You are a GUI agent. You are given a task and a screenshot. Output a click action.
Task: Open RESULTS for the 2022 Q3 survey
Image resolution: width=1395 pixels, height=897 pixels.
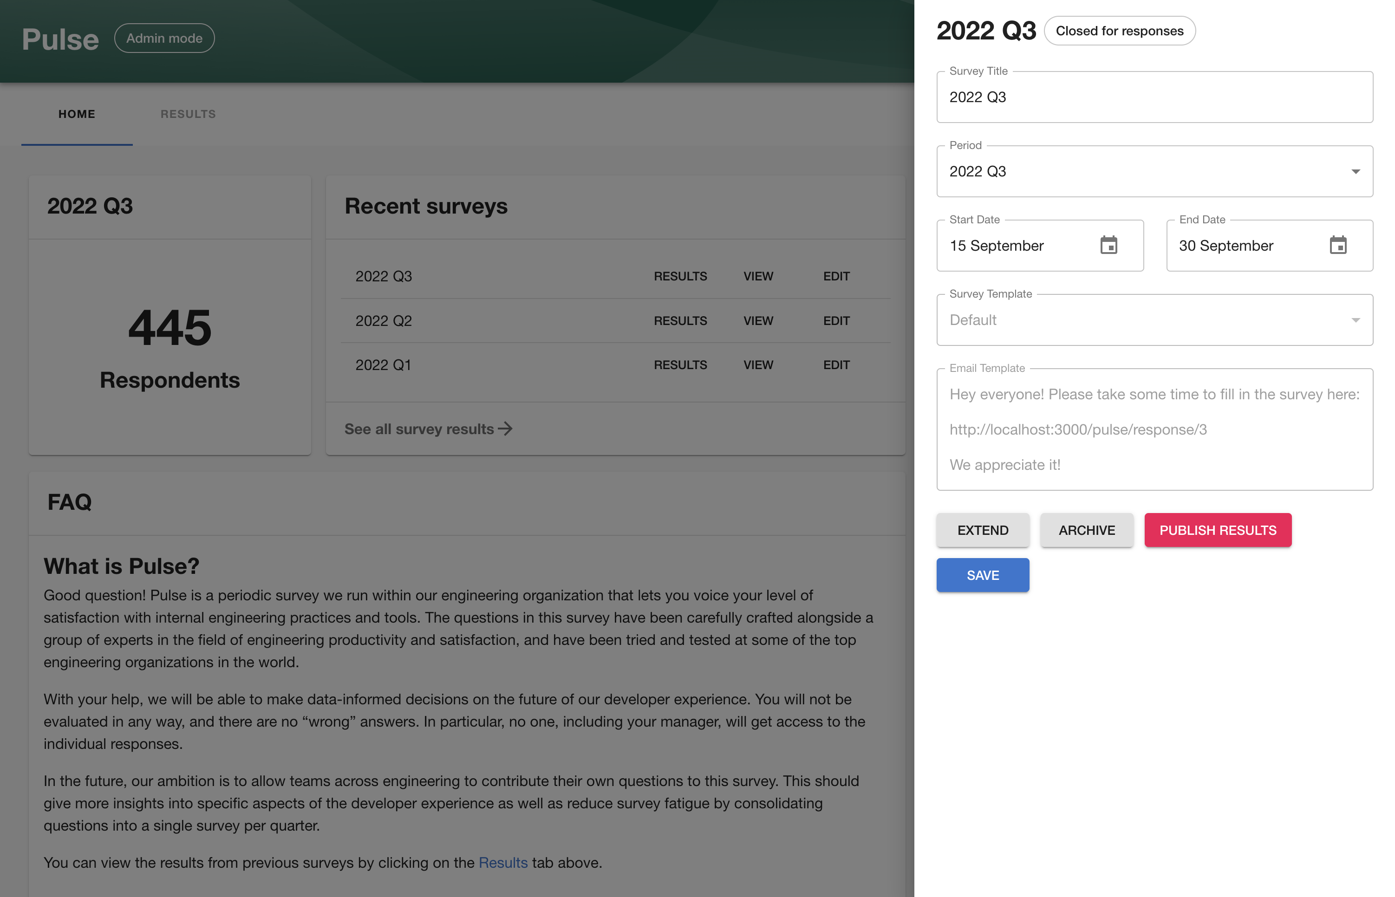click(680, 276)
